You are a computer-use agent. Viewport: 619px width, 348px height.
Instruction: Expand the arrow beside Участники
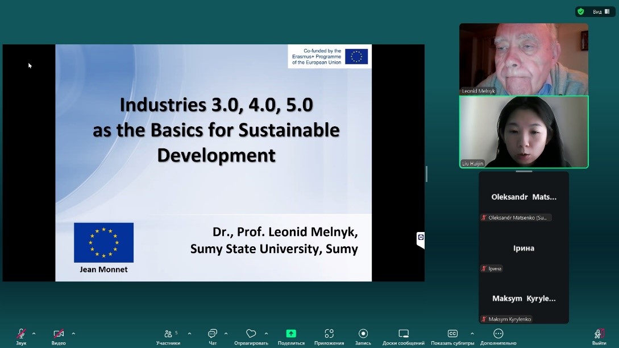189,334
